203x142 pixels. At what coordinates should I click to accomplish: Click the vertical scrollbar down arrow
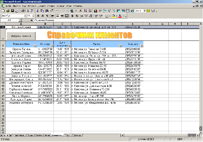tap(201, 132)
